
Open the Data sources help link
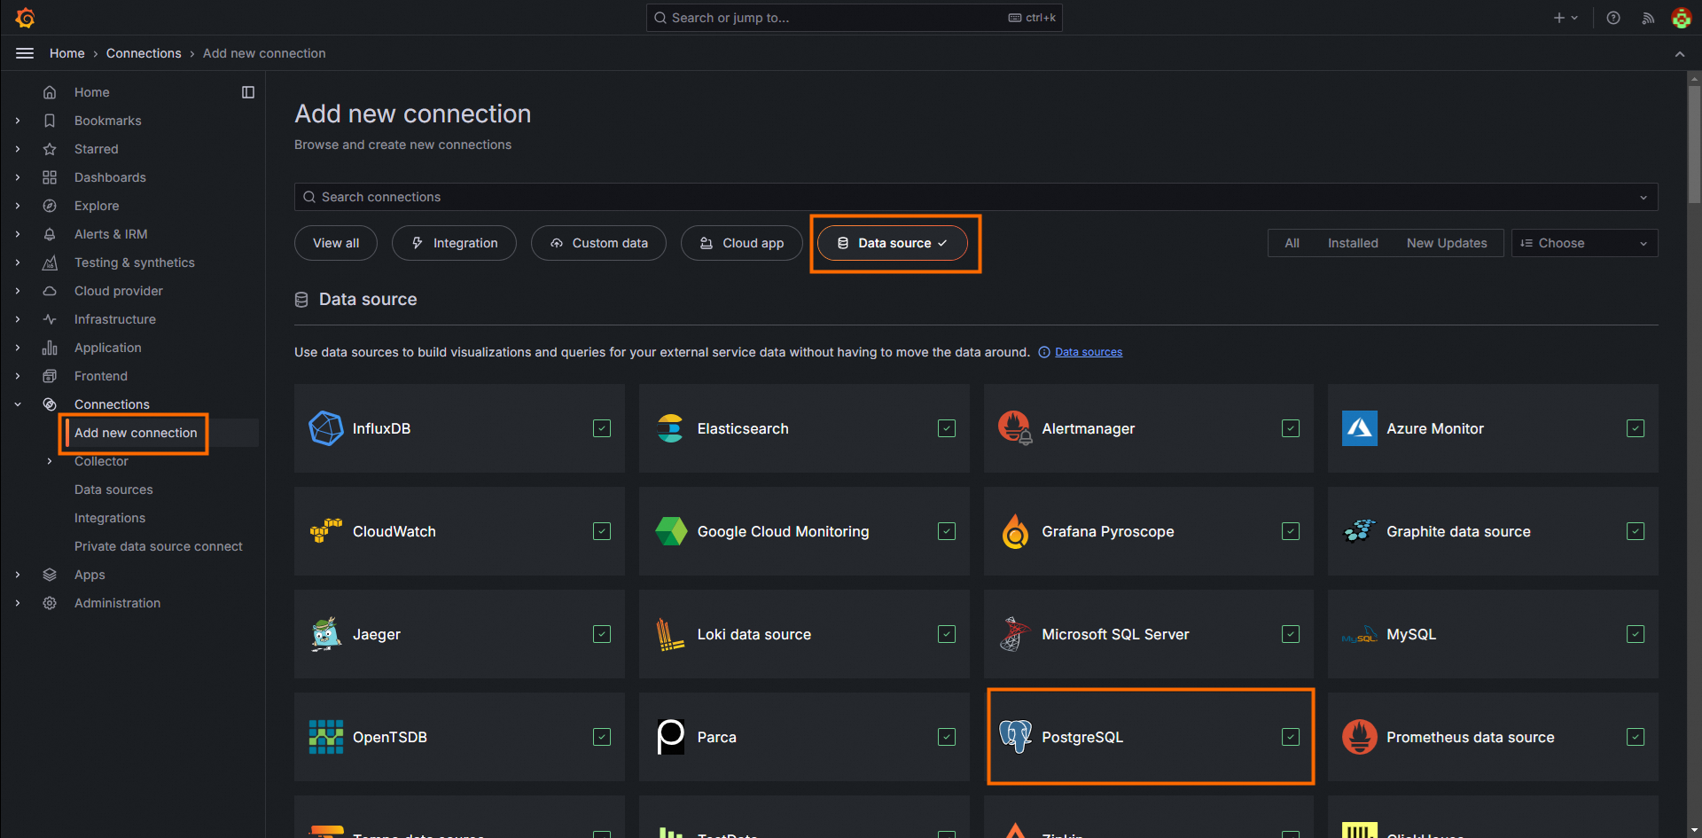point(1089,352)
